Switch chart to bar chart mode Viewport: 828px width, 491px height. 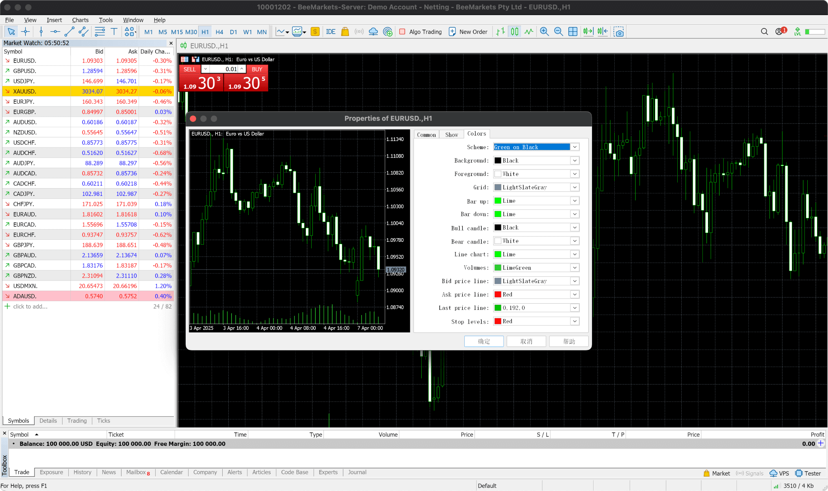pyautogui.click(x=501, y=32)
